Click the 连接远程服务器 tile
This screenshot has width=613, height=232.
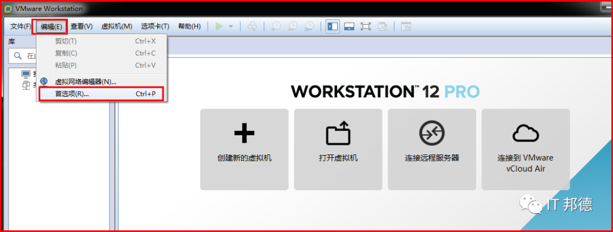(432, 149)
